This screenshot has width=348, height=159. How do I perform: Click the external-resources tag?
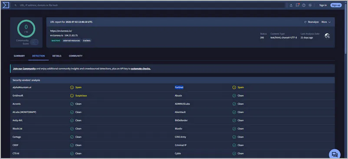point(71,41)
